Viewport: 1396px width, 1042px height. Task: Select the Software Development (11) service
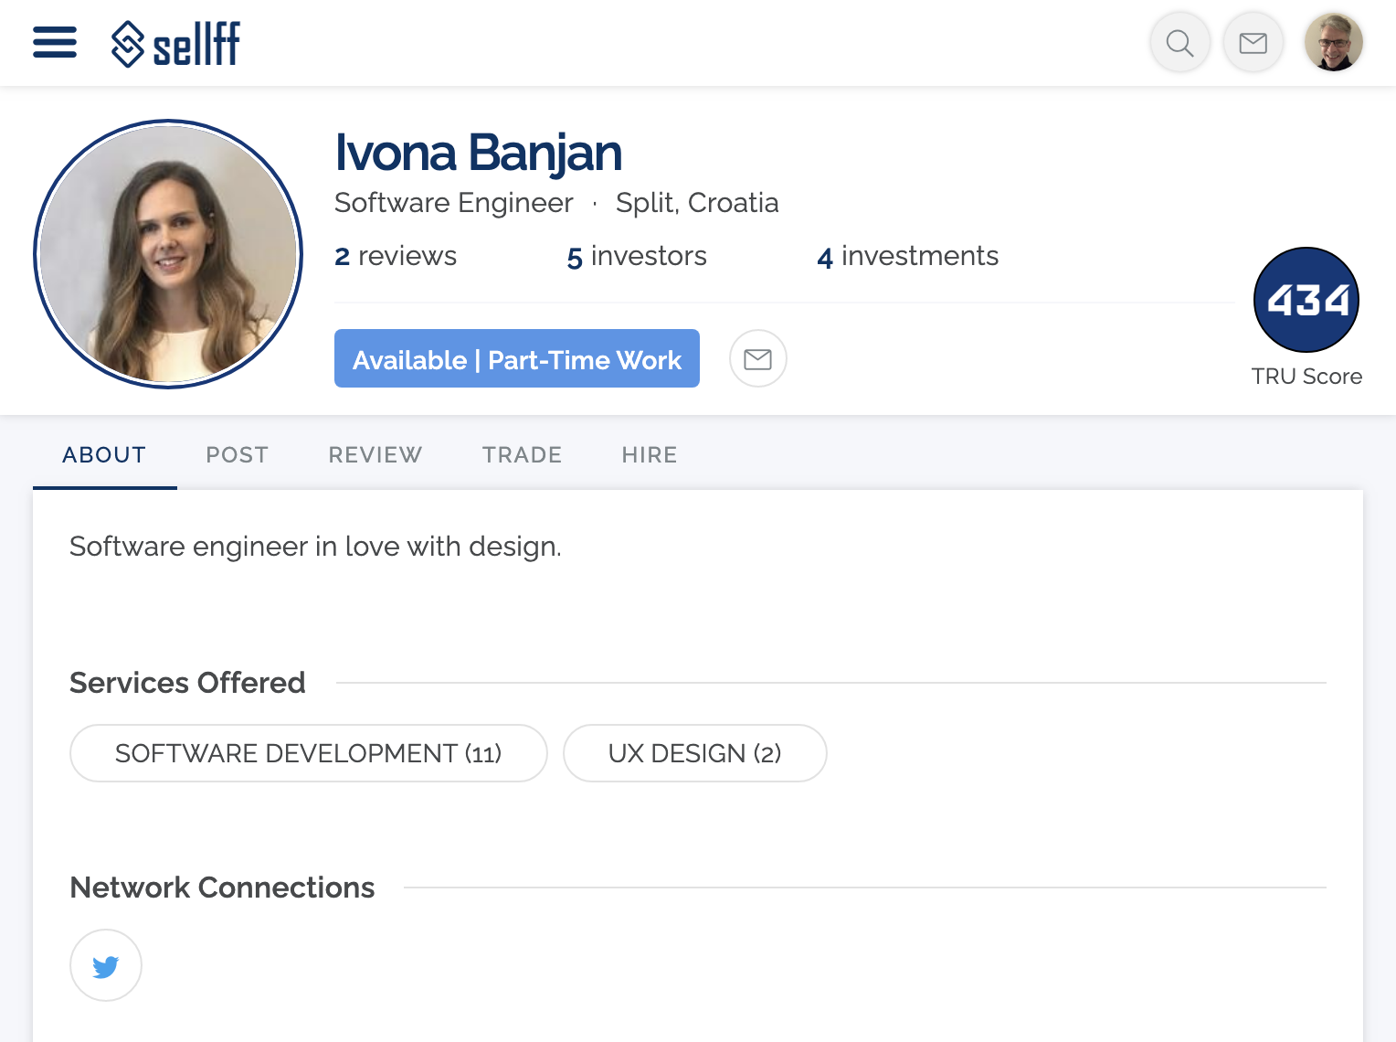coord(308,753)
